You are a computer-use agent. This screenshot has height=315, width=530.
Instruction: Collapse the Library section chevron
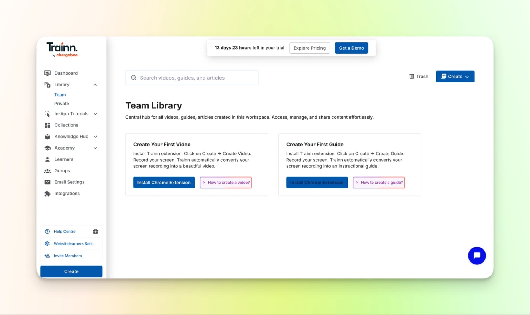tap(95, 85)
